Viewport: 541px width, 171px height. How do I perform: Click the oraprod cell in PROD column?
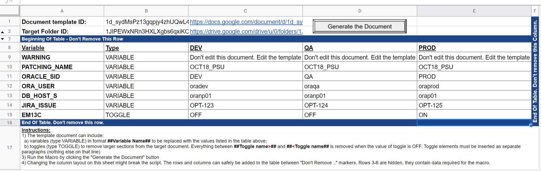pos(474,86)
